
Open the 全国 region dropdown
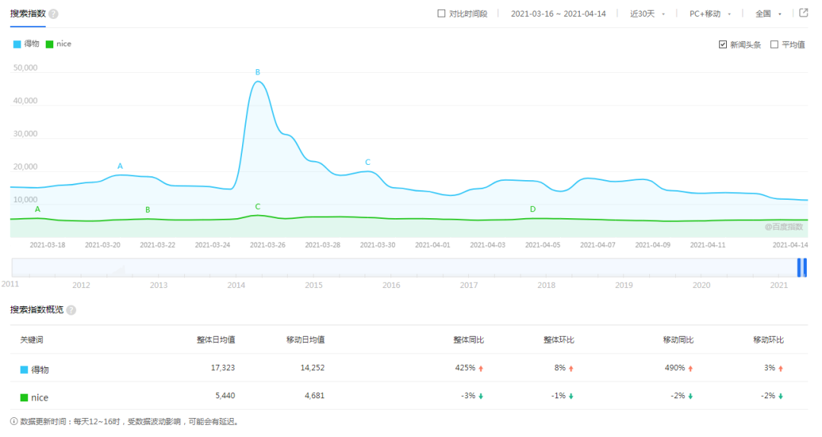click(768, 14)
